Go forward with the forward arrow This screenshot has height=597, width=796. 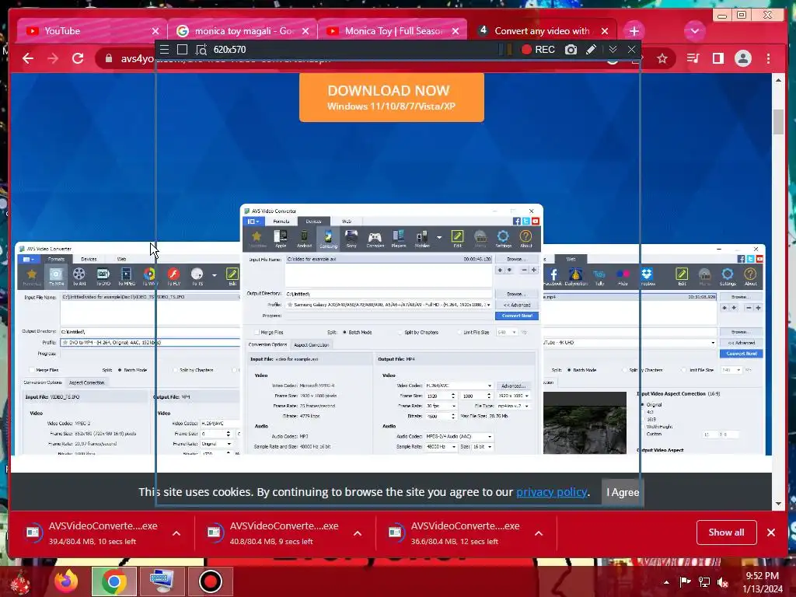(53, 58)
